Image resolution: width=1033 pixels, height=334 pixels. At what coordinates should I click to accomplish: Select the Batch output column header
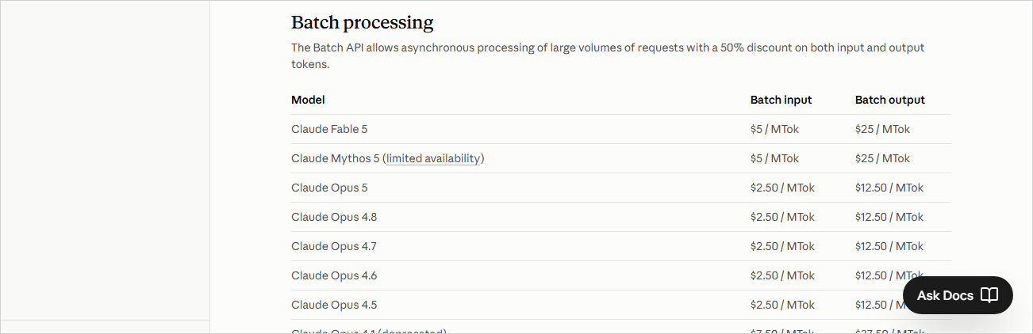pyautogui.click(x=890, y=100)
